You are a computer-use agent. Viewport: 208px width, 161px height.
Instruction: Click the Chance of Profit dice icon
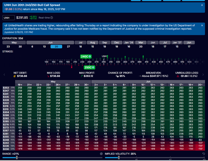pos(117,76)
